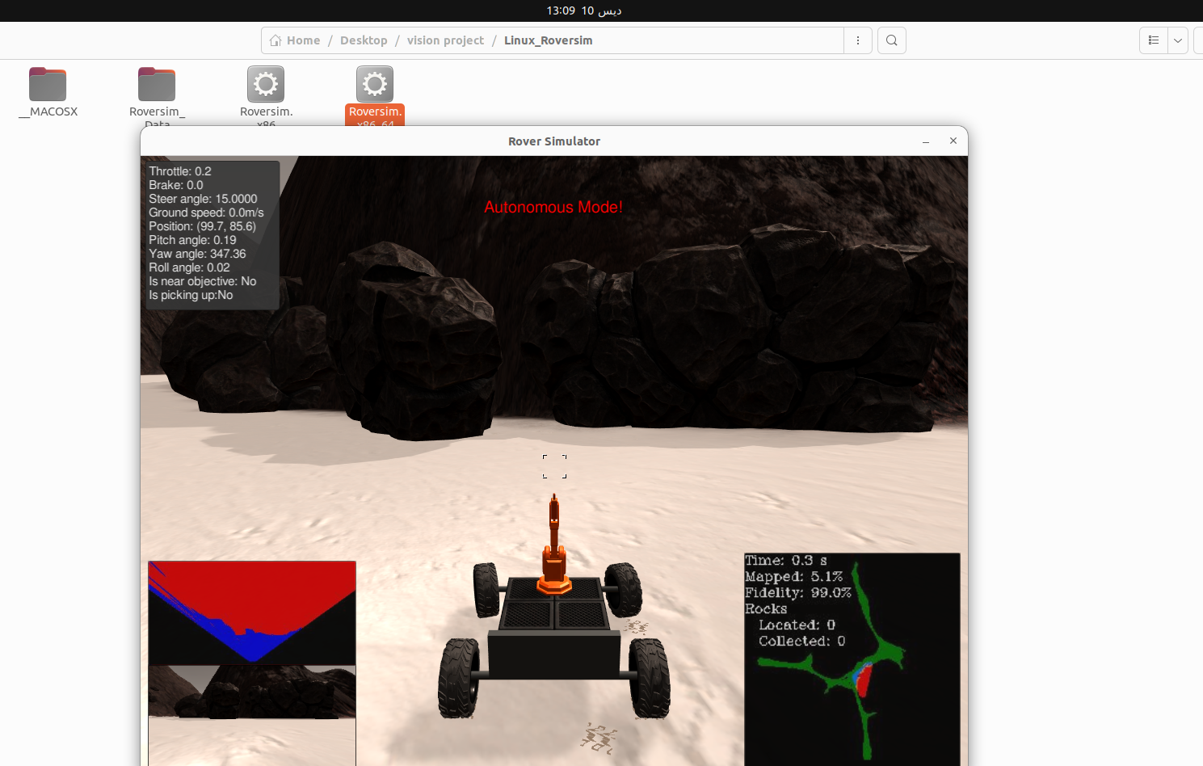Navigate to vision project breadcrumb

(x=445, y=40)
